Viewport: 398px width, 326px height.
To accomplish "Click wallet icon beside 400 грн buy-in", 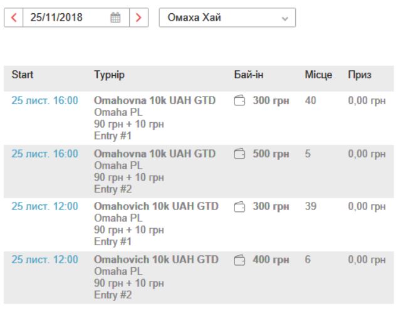I will [x=239, y=260].
